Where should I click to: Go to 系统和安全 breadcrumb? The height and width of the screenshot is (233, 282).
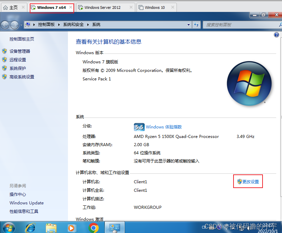[x=73, y=25]
